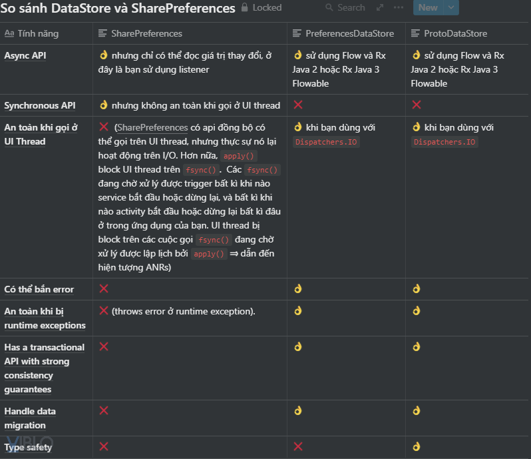Open the SharePreferences column header menu
Screen dimensions: 531x459
tap(146, 33)
